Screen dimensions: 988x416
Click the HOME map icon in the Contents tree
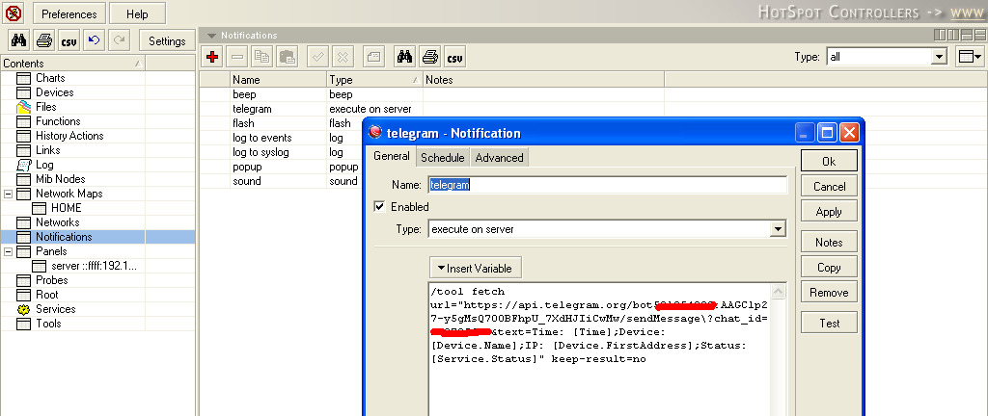(39, 208)
